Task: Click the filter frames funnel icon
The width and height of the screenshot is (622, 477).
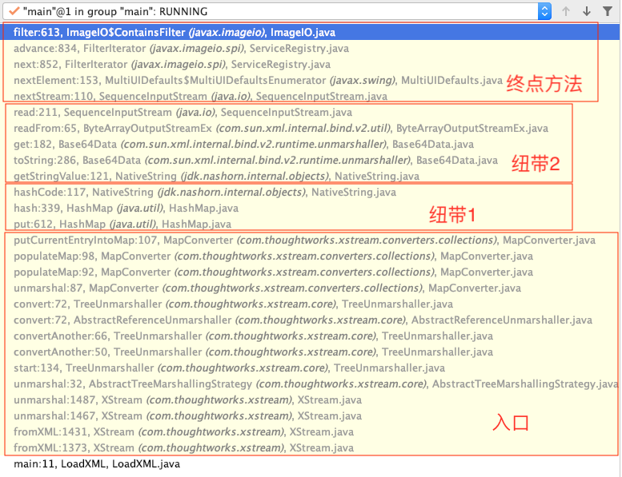Action: [x=608, y=11]
